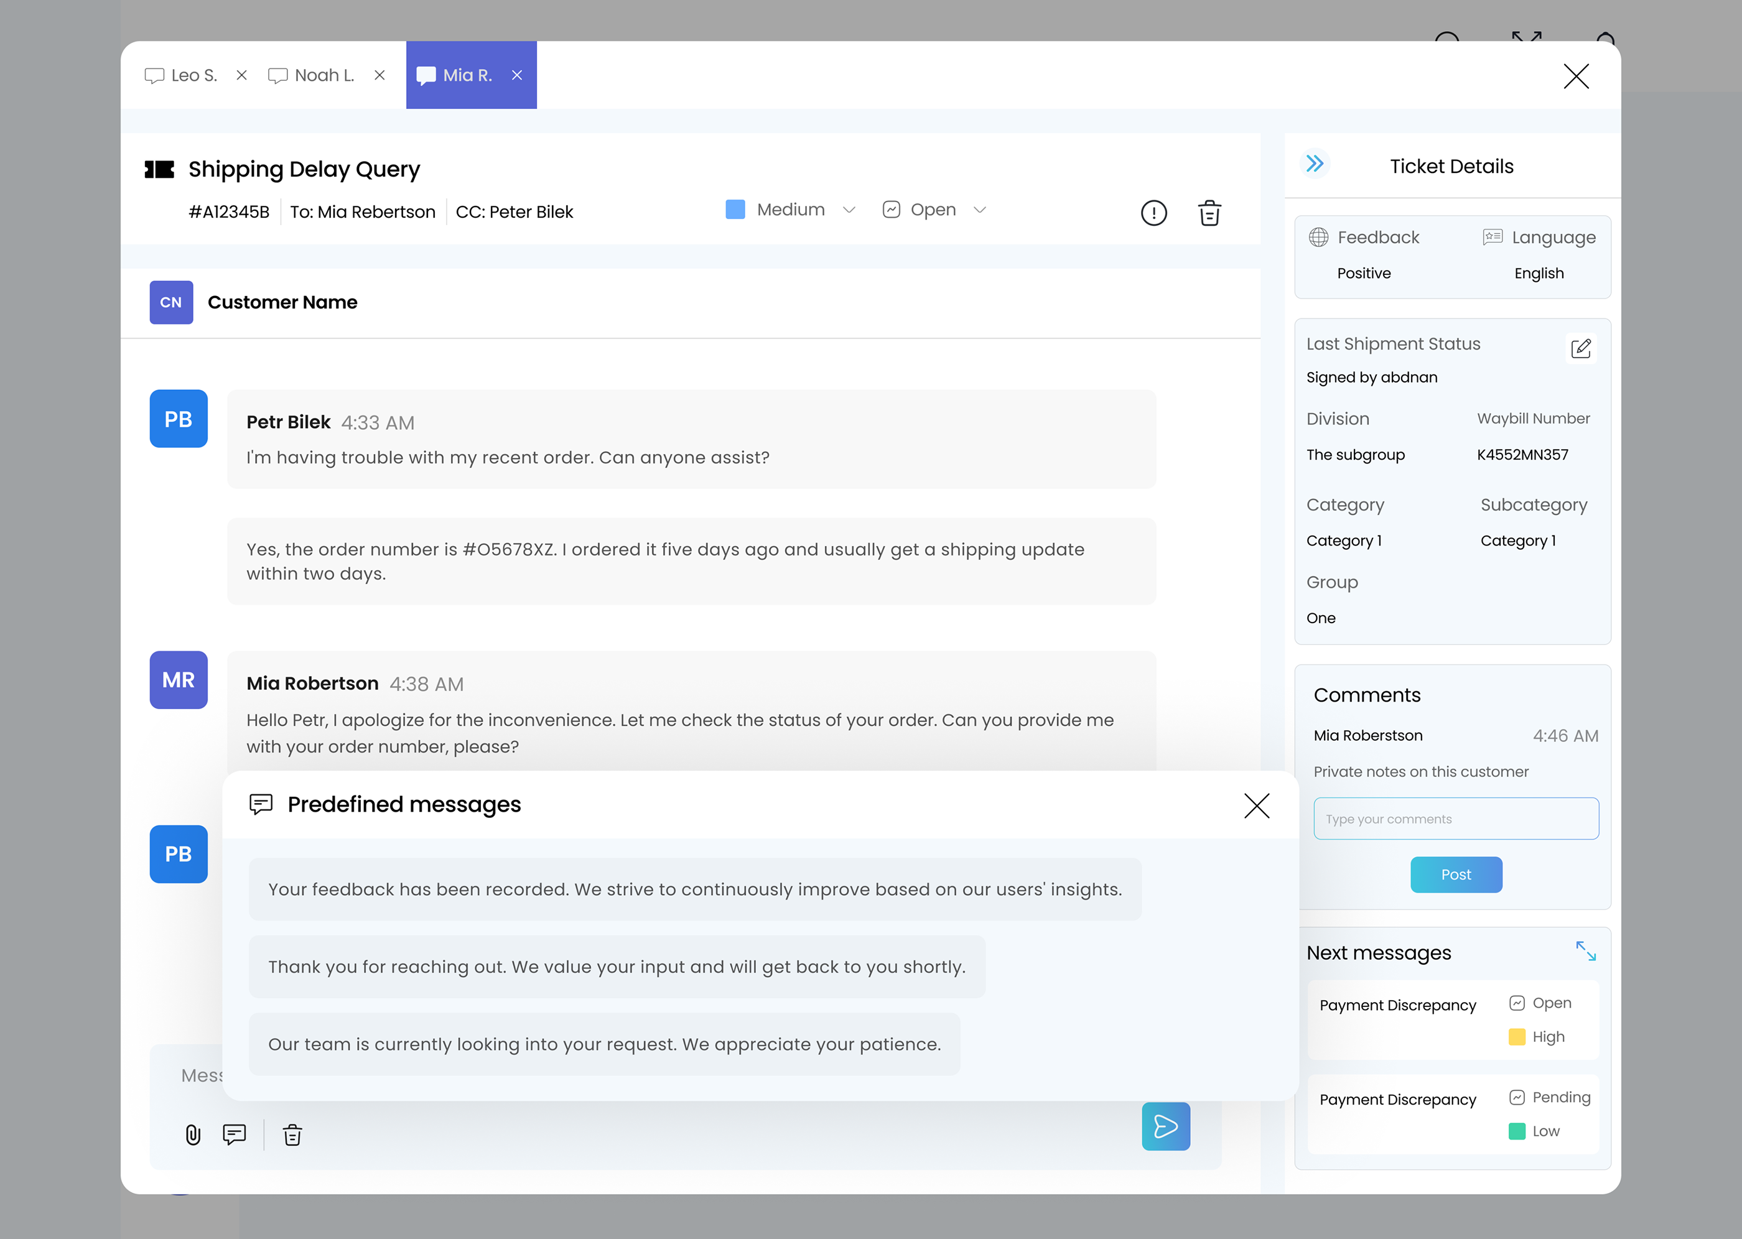Click the Type your comments field
The image size is (1742, 1239).
[x=1455, y=818]
